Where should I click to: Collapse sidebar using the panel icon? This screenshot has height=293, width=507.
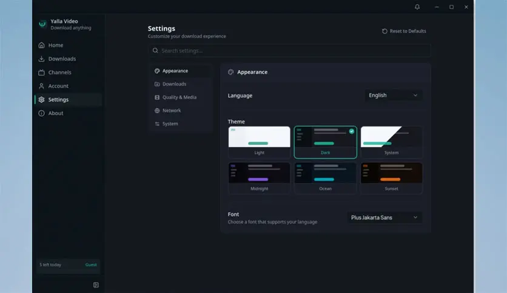click(x=96, y=285)
